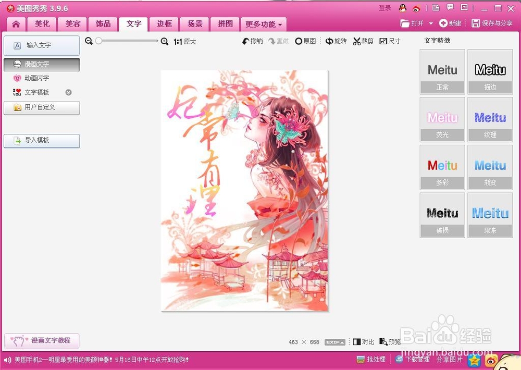Switch to the 美化 tab
Viewport: 521px width, 370px height.
[42, 24]
